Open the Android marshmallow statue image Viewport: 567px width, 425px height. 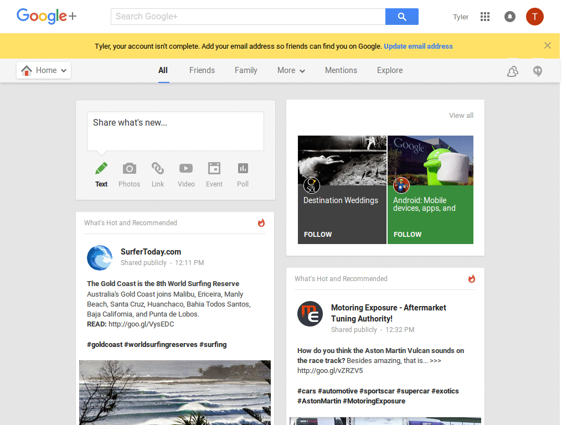pos(430,160)
